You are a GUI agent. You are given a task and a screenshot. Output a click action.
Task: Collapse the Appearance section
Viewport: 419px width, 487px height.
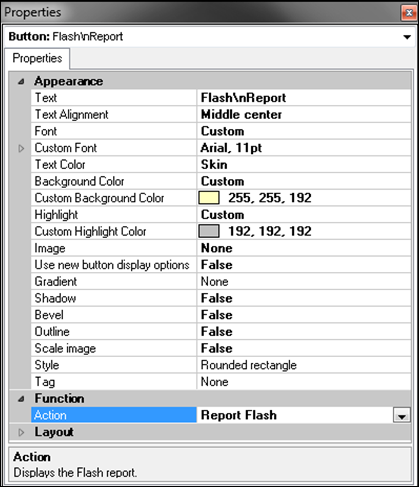[x=21, y=81]
